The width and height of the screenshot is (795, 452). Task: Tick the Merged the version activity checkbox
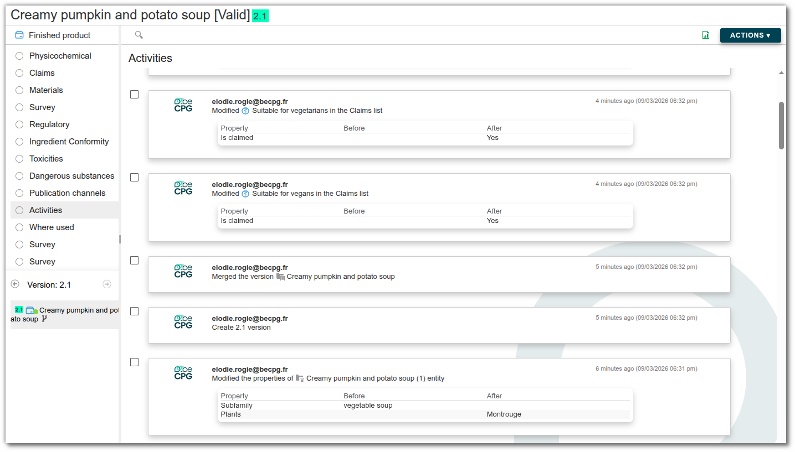[x=134, y=261]
